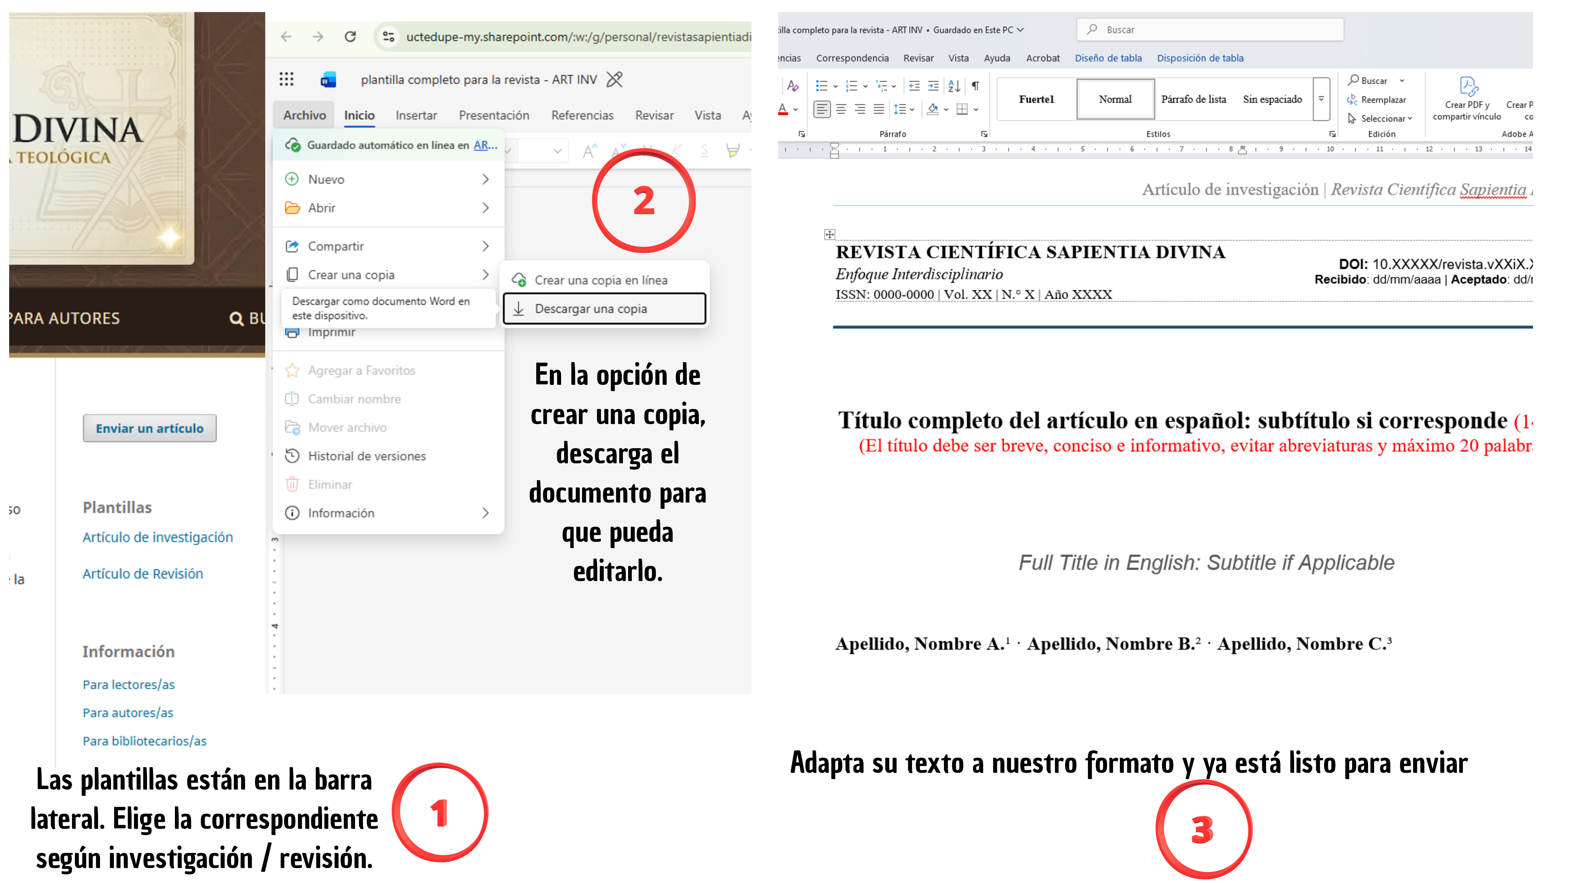Click the Enviar un artículo button
The height and width of the screenshot is (883, 1571).
pyautogui.click(x=150, y=428)
